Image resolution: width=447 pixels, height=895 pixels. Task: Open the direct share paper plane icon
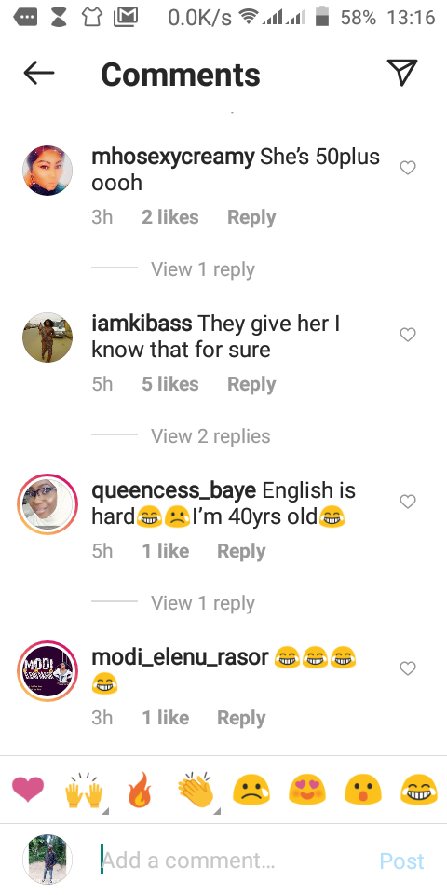[402, 73]
